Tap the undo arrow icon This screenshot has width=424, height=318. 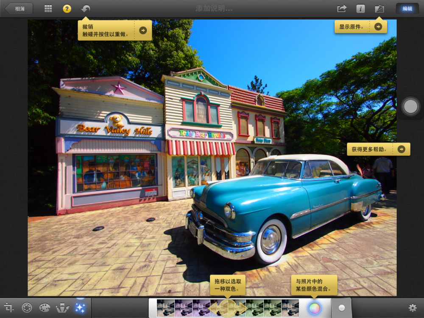(x=86, y=8)
